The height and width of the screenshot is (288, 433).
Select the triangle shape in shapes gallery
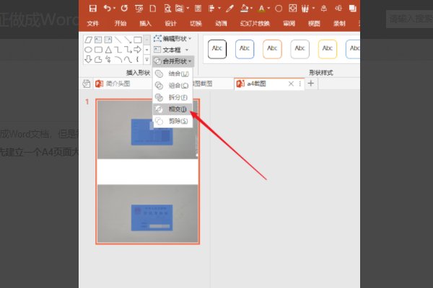point(108,50)
